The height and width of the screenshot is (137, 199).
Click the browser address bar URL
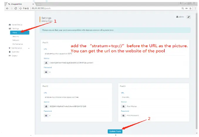point(41,9)
